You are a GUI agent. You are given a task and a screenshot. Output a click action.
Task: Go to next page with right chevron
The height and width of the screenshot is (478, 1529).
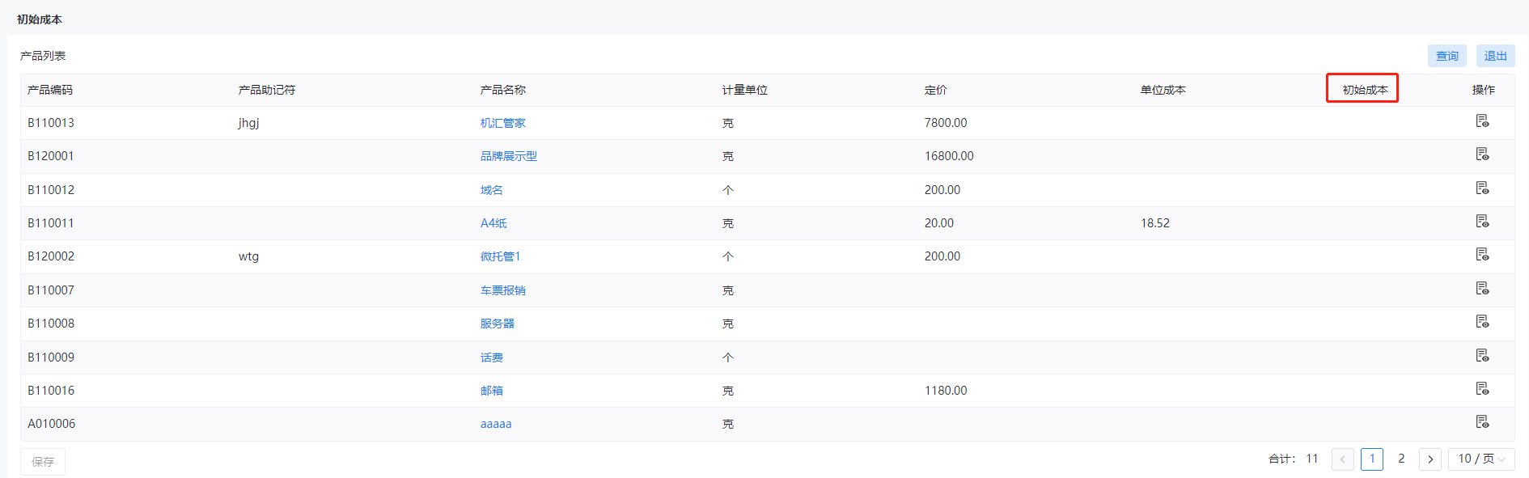(x=1430, y=459)
